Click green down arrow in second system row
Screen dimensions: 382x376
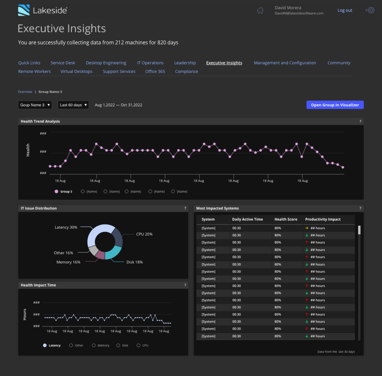(x=307, y=235)
